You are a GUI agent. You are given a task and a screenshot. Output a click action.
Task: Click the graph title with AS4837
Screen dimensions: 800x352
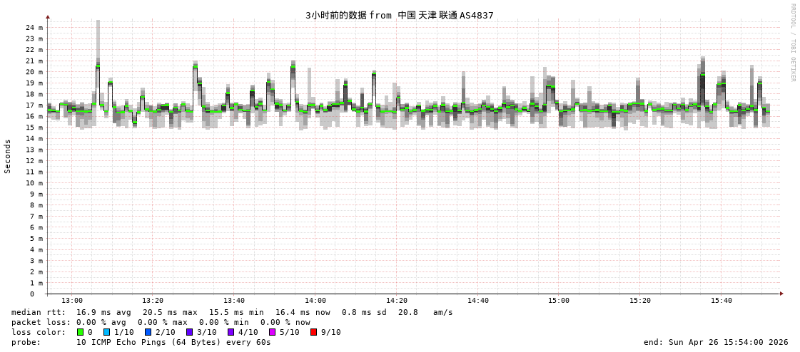click(400, 15)
